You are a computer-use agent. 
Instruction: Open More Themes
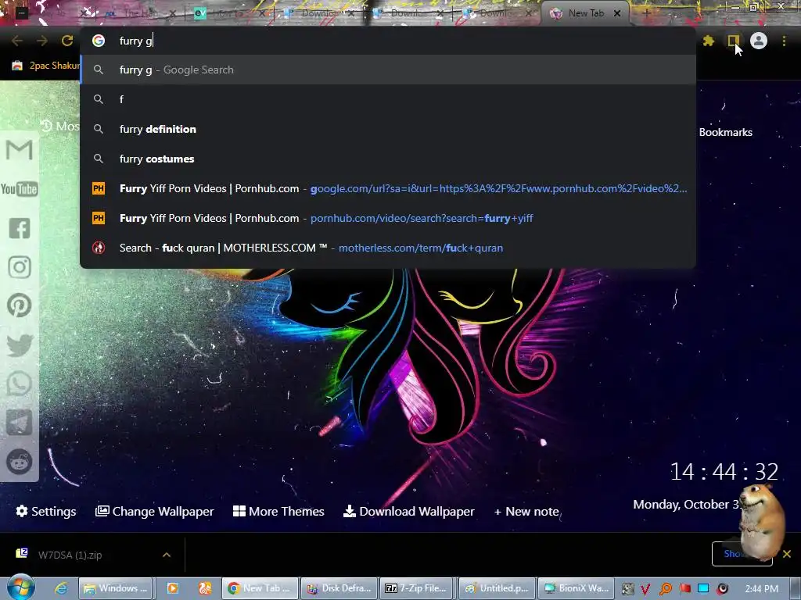click(x=278, y=511)
